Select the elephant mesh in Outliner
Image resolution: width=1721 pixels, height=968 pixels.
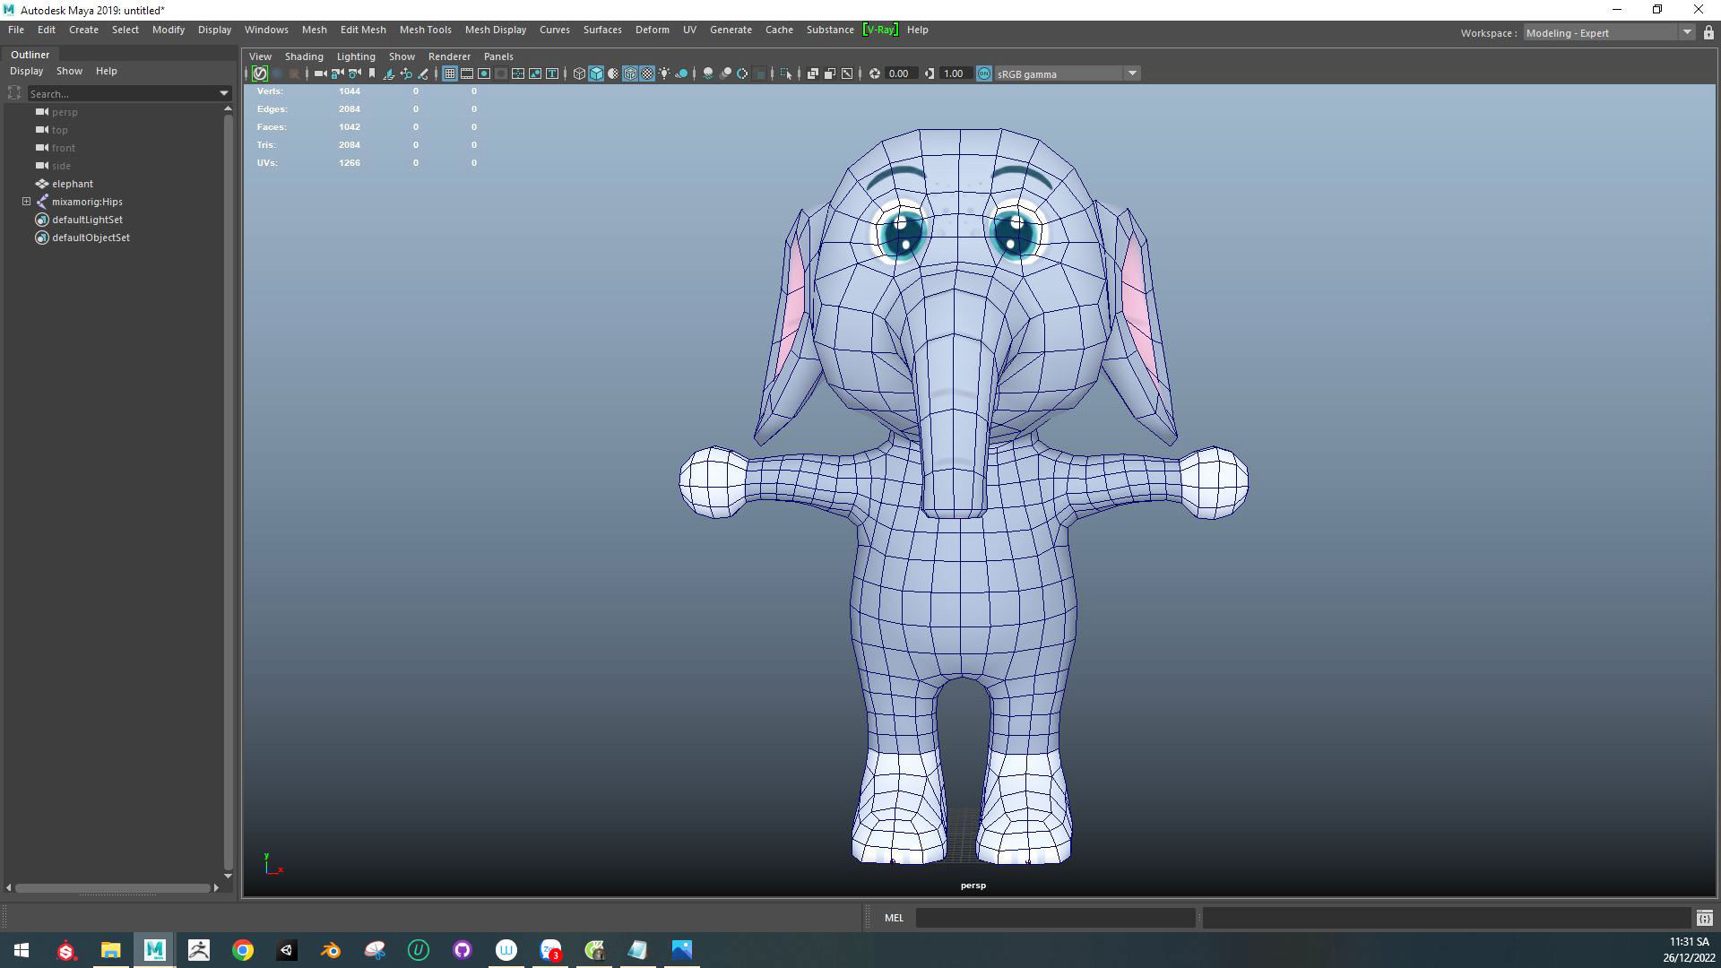point(72,184)
